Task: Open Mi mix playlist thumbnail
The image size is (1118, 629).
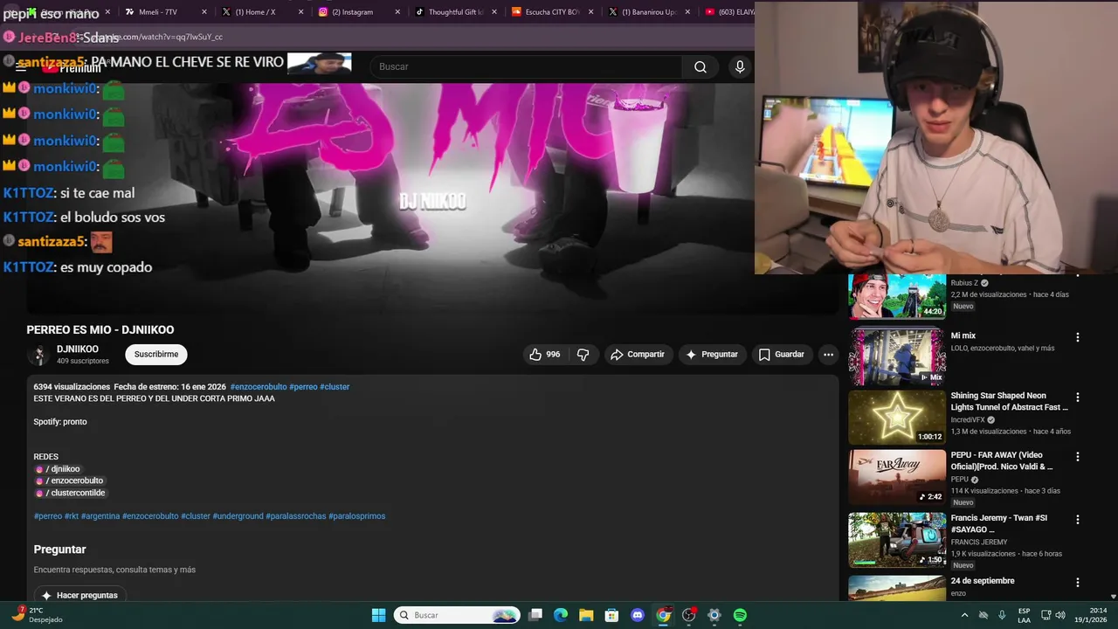Action: 897,357
